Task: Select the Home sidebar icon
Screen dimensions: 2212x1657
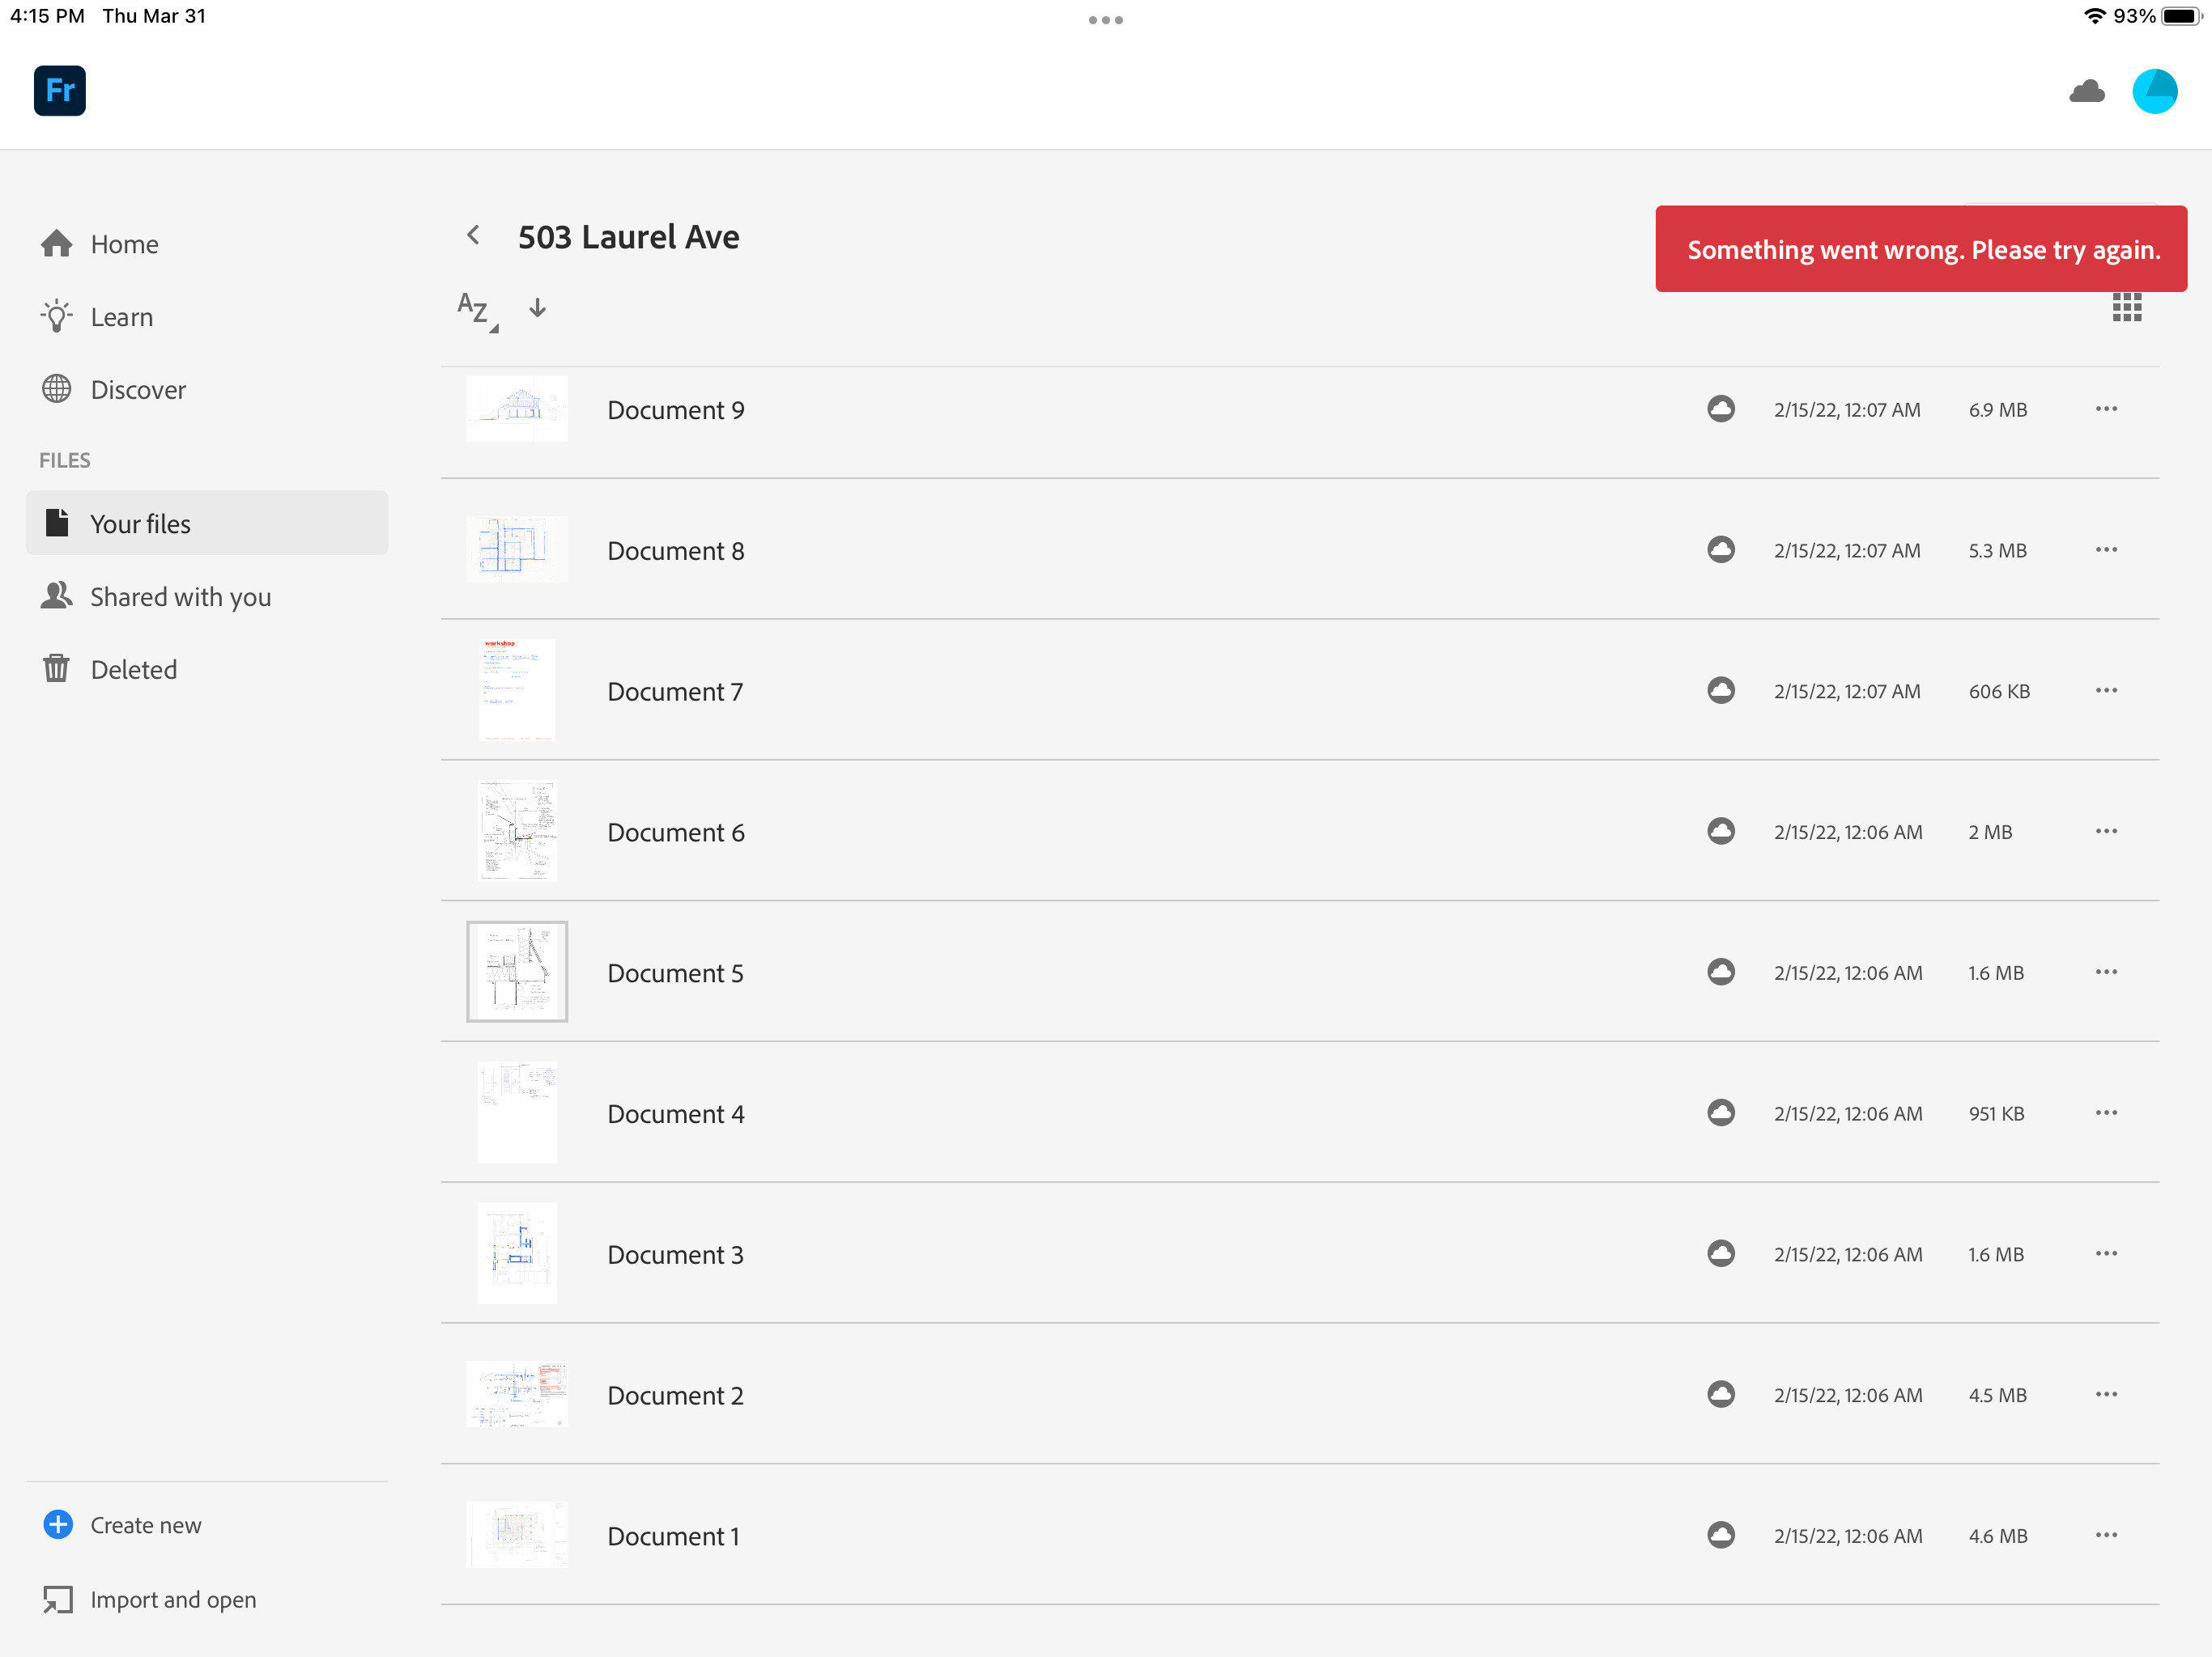Action: tap(57, 243)
